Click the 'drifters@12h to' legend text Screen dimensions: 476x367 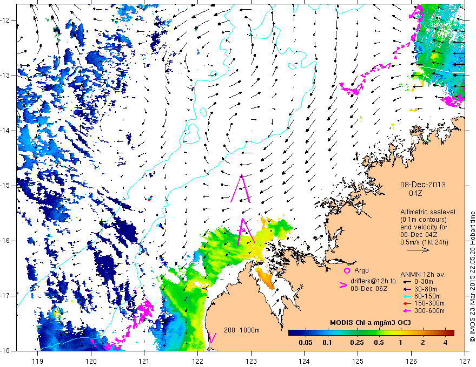[x=373, y=281]
